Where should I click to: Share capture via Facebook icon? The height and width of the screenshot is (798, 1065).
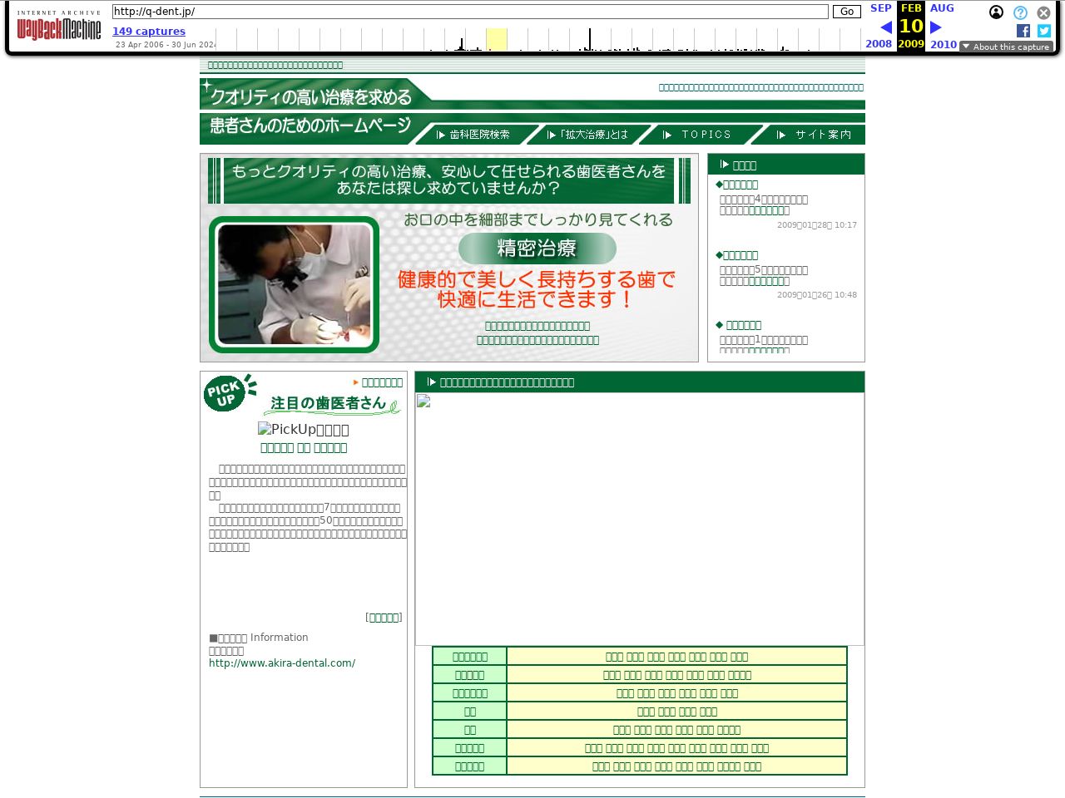click(x=1023, y=31)
